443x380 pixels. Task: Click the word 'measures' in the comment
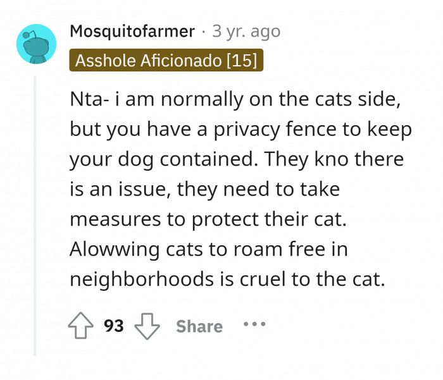[x=115, y=219]
